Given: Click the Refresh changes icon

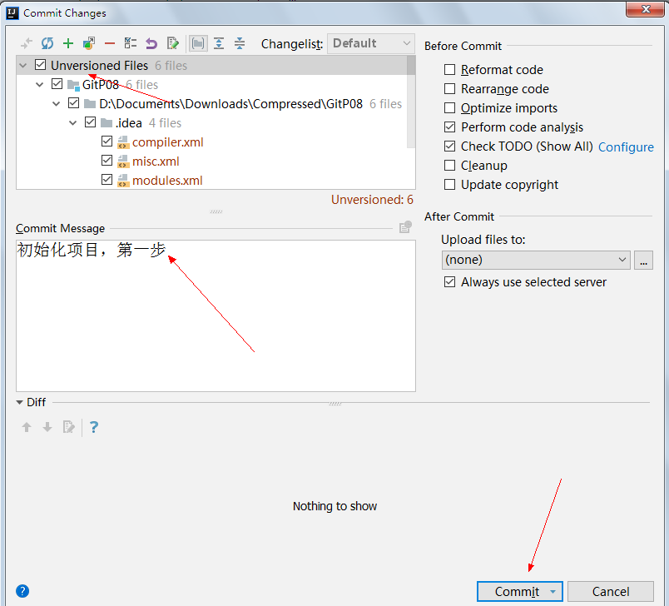Looking at the screenshot, I should [x=47, y=43].
